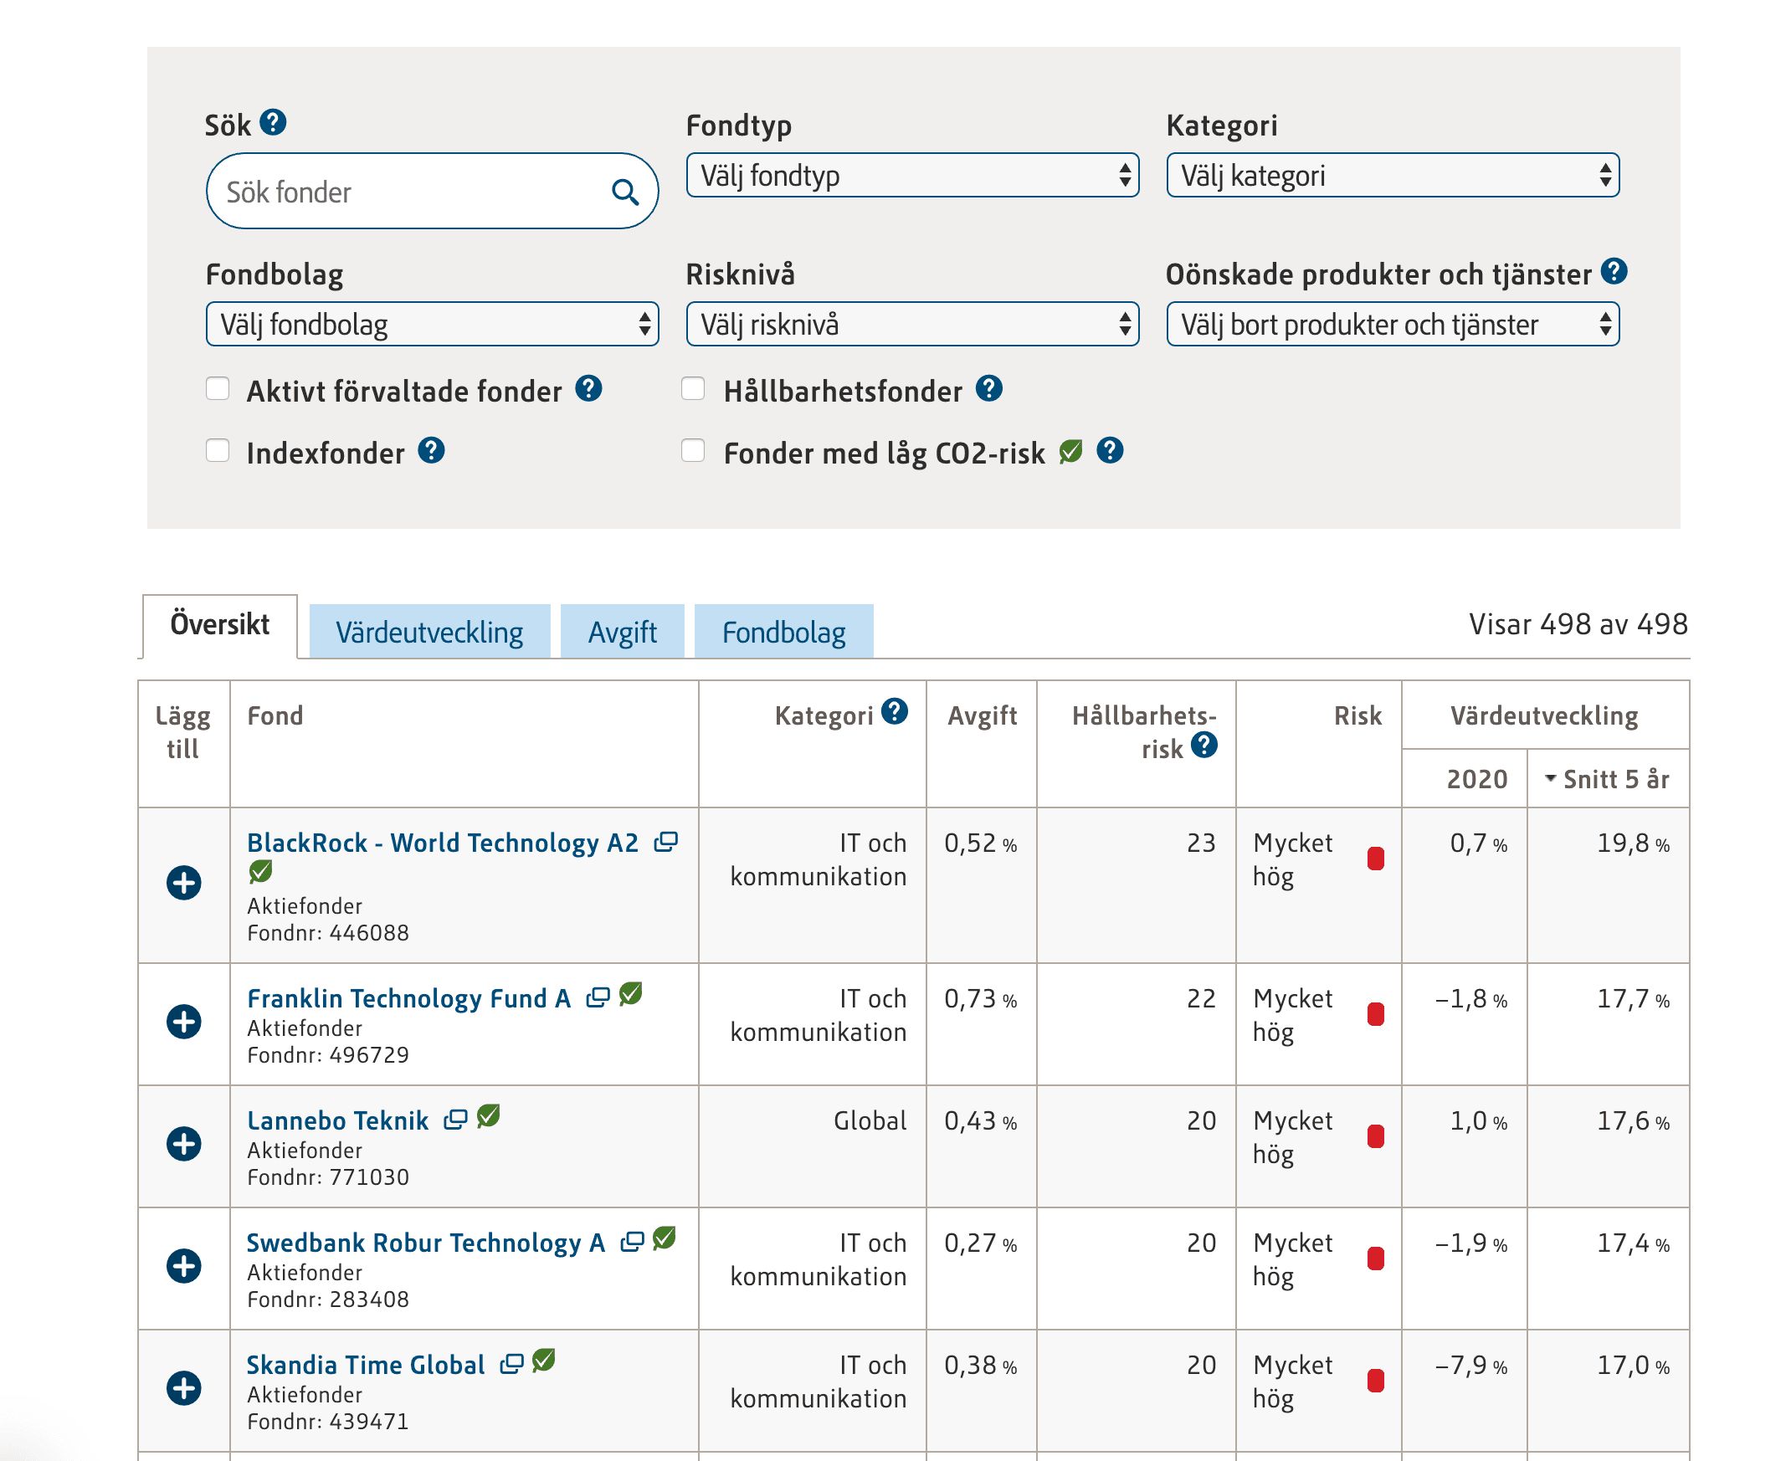Click green leaf badge for Lannebo Teknik

pos(488,1116)
